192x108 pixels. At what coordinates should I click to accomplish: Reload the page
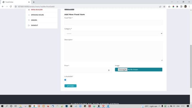pyautogui.click(x=11, y=7)
